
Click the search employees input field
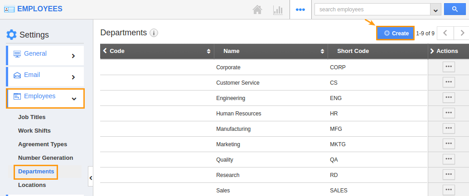(372, 9)
